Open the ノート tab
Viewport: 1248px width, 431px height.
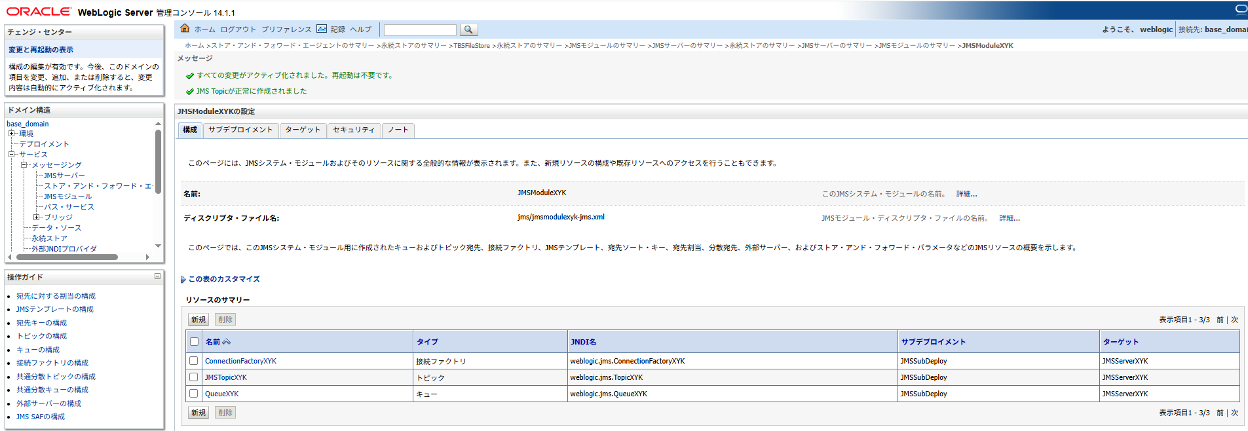coord(398,130)
